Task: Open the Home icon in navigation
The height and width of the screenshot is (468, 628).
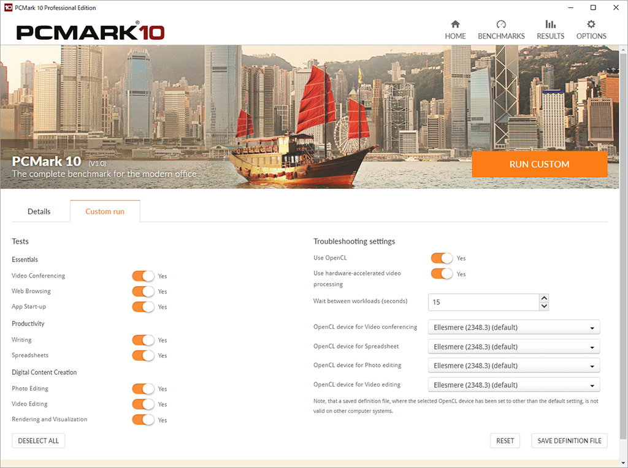Action: [455, 24]
